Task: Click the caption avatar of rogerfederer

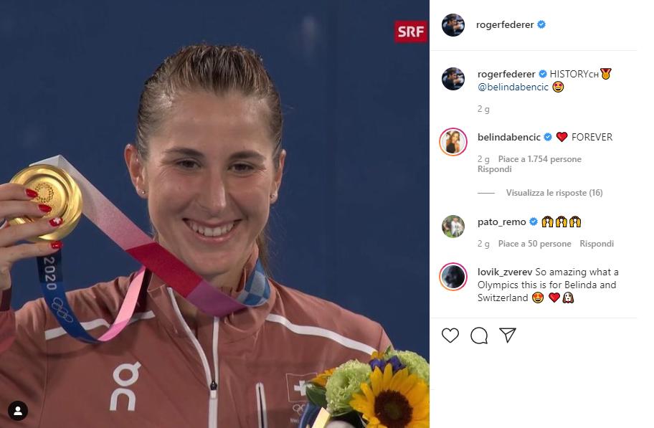Action: pyautogui.click(x=453, y=78)
